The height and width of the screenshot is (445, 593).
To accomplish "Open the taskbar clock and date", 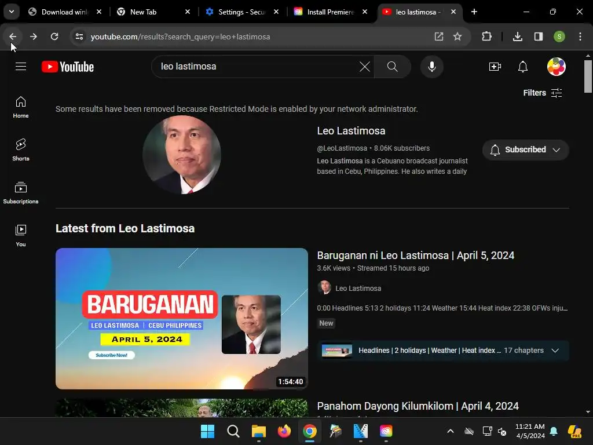I will pos(530,431).
